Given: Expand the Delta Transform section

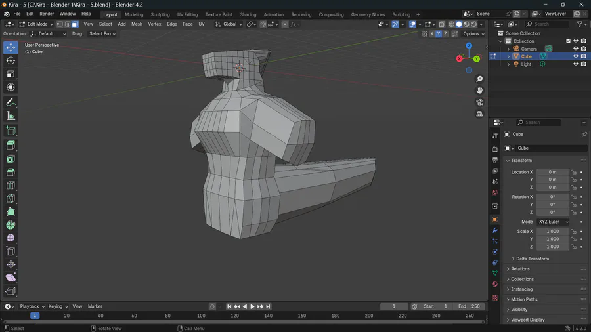Looking at the screenshot, I should [x=532, y=259].
